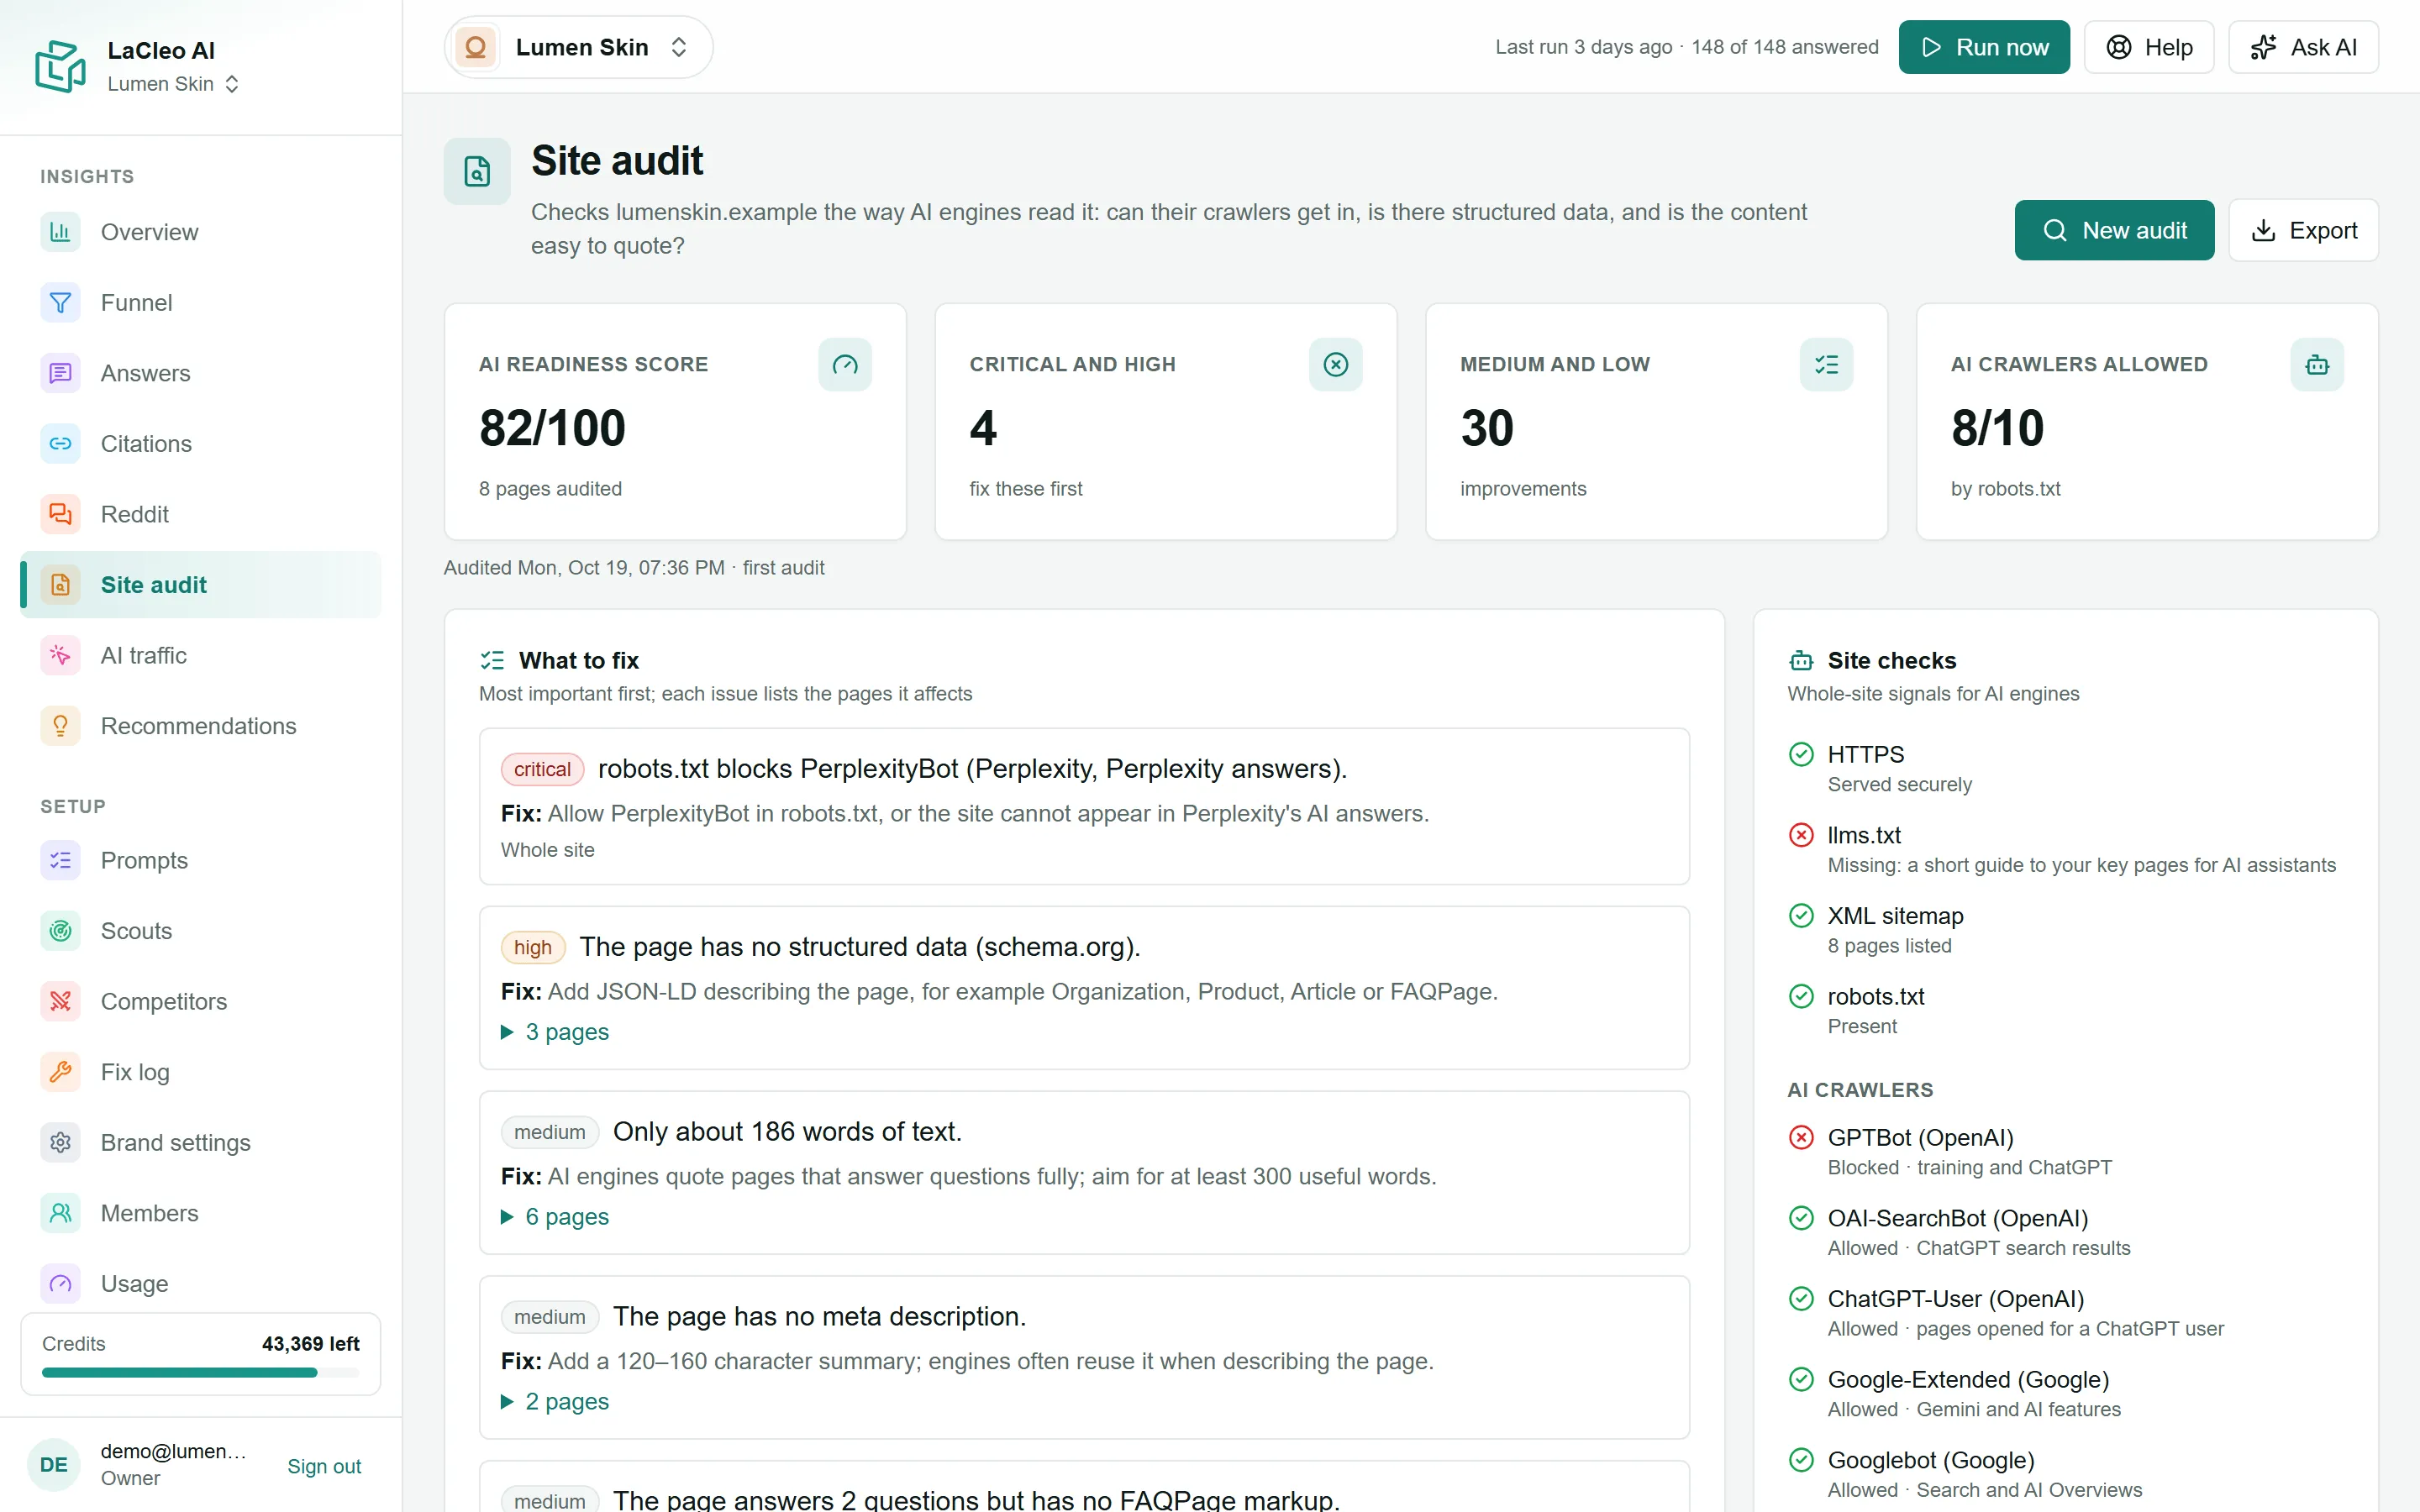Viewport: 2420px width, 1512px height.
Task: Click the AI traffic sparkle icon
Action: 60,655
